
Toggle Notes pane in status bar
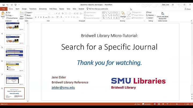[137, 104]
